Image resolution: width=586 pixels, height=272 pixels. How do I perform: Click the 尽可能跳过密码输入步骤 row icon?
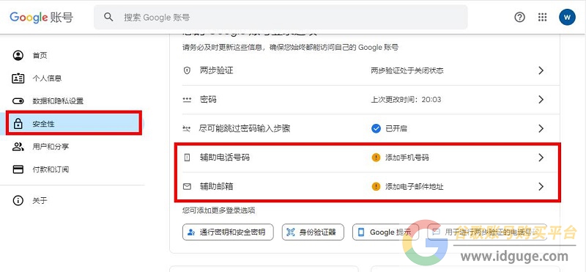[187, 129]
